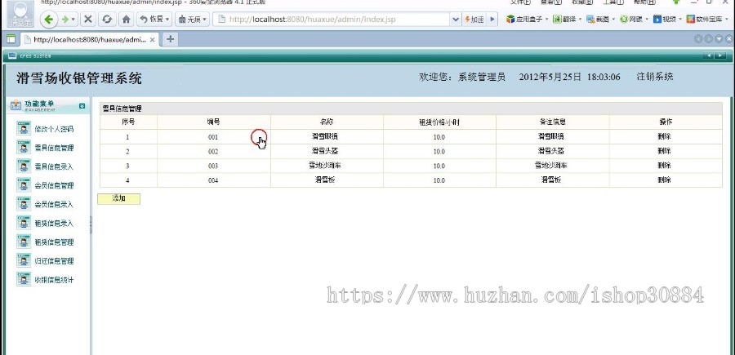Open the browser home page icon
Image resolution: width=735 pixels, height=355 pixels.
(x=126, y=20)
